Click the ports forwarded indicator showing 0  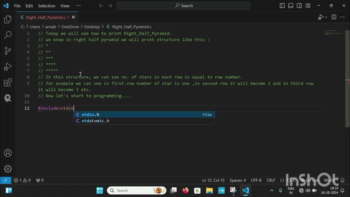[x=40, y=180]
